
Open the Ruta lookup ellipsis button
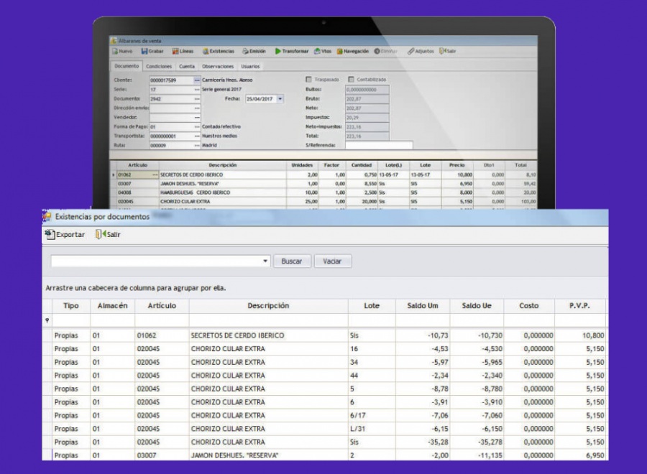coord(197,146)
